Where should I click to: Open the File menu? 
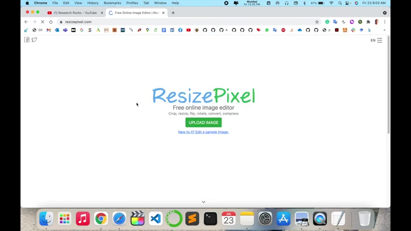[x=55, y=3]
